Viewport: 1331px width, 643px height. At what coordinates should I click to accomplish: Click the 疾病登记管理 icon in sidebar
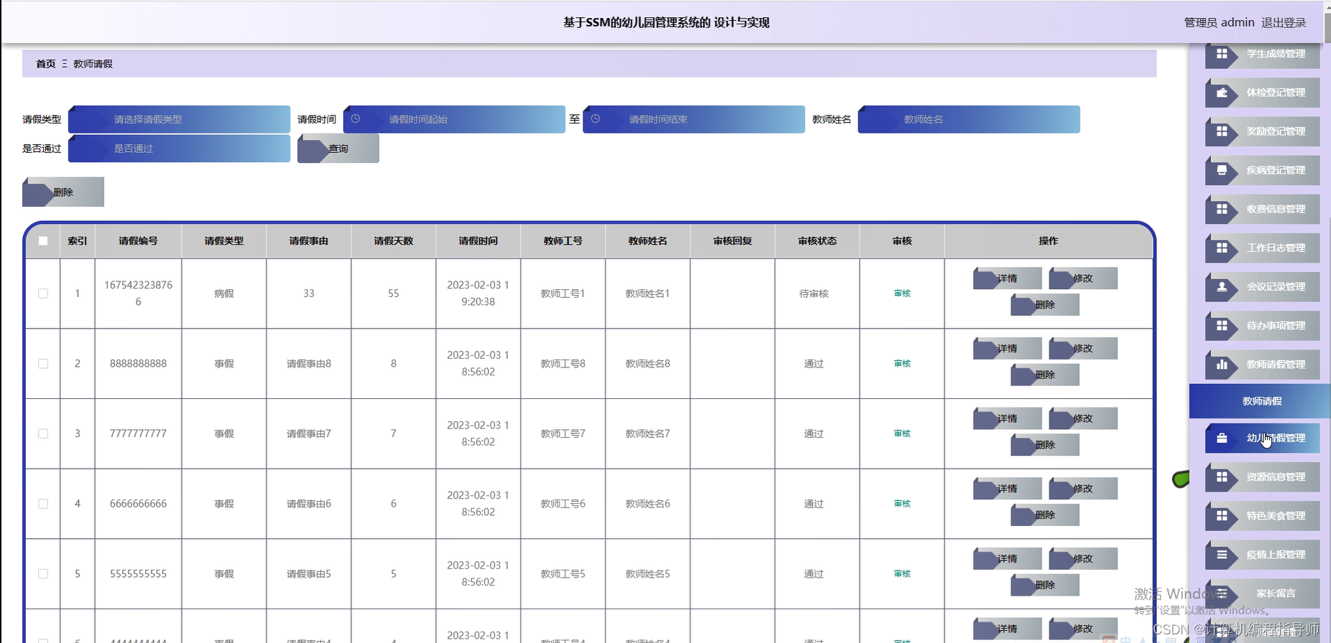tap(1221, 170)
